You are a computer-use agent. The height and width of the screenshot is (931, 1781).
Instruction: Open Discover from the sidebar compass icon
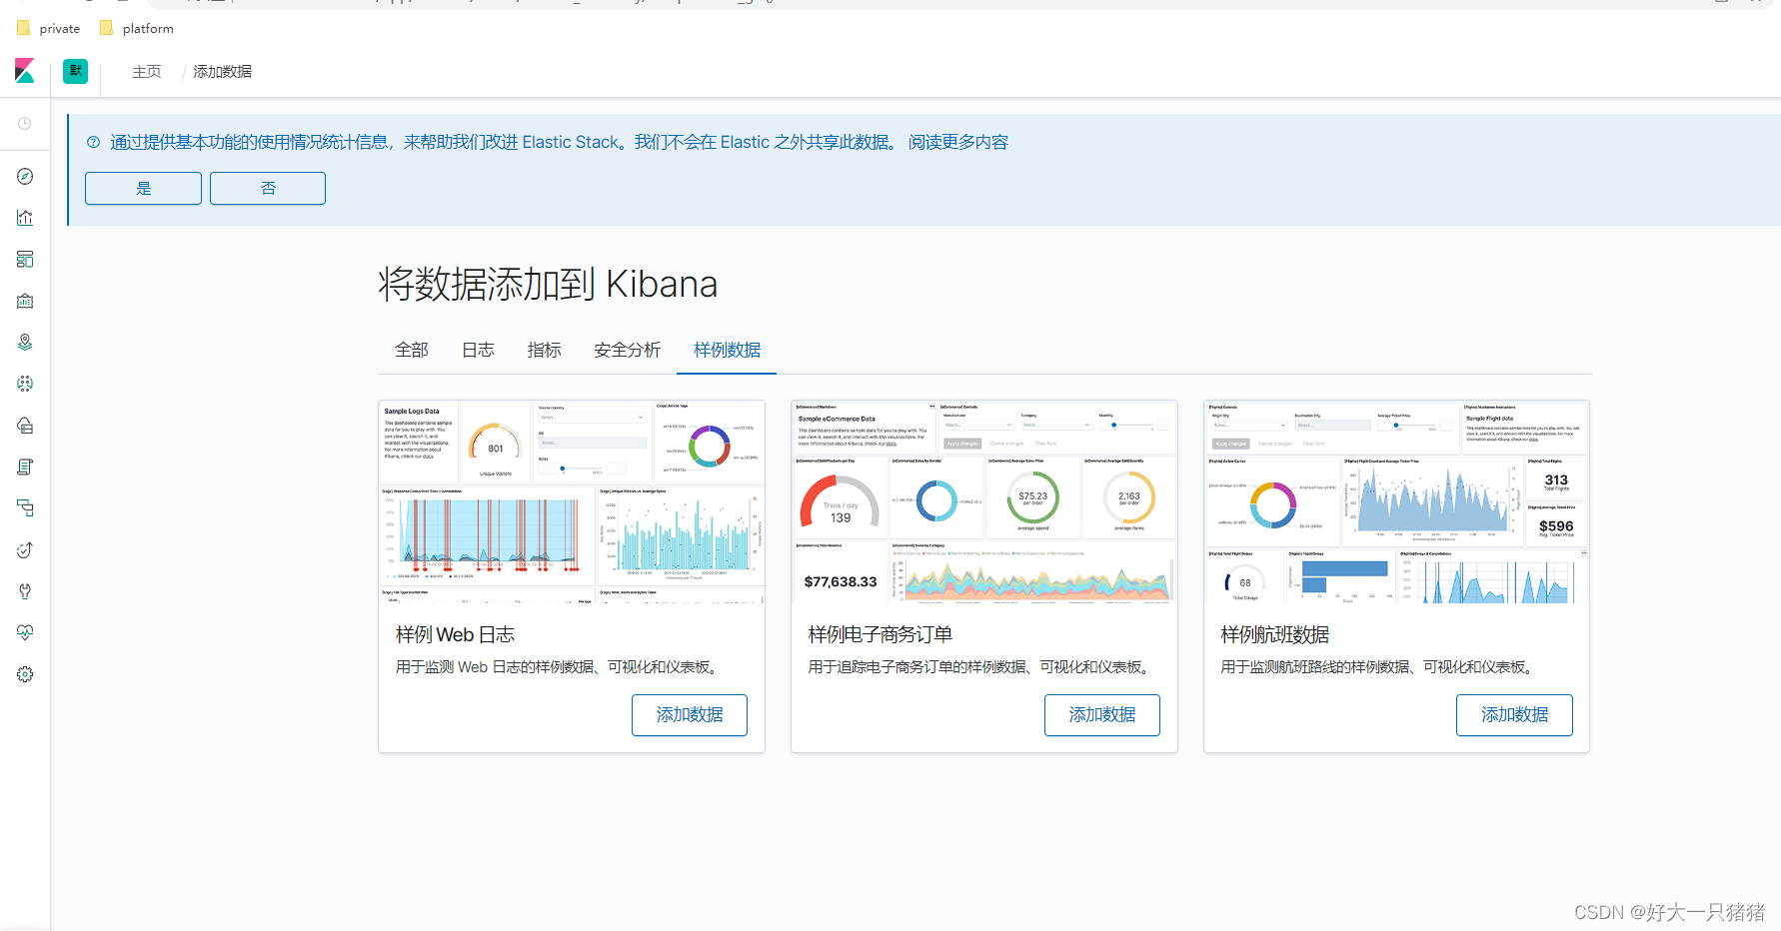[25, 177]
